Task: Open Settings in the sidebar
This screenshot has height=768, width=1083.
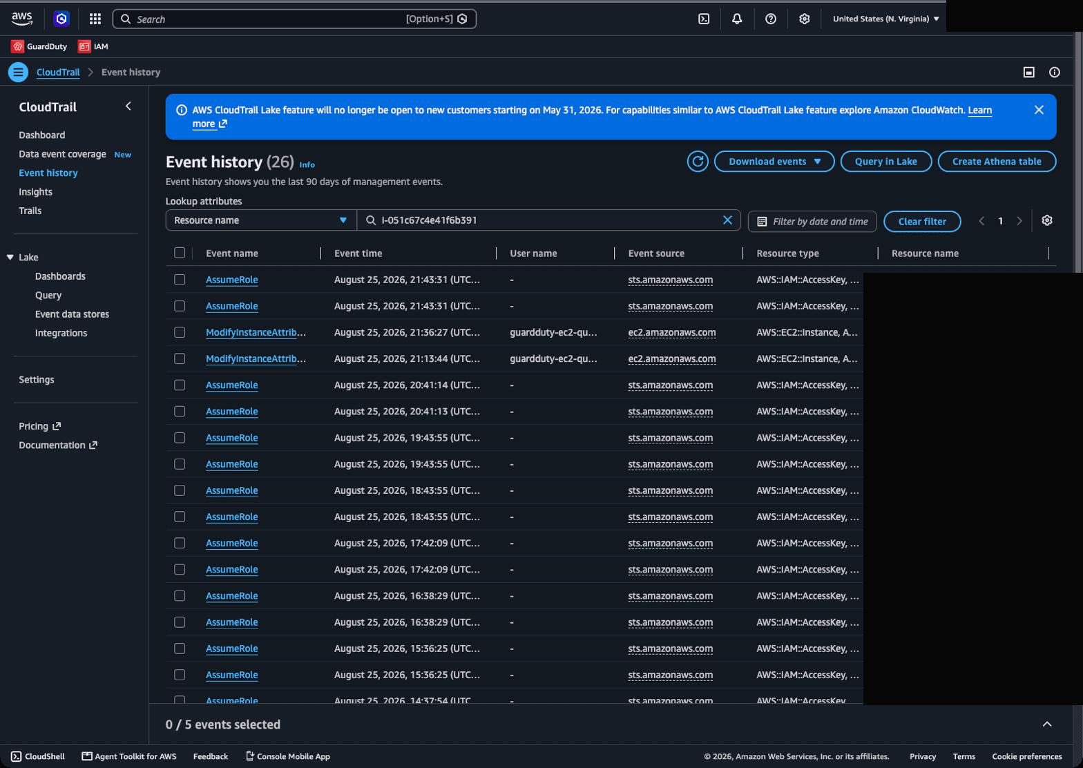Action: tap(37, 380)
